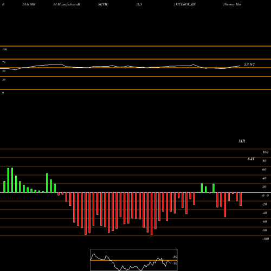Click the 60 label on the MR axis
The image size is (271, 271).
coord(264,170)
